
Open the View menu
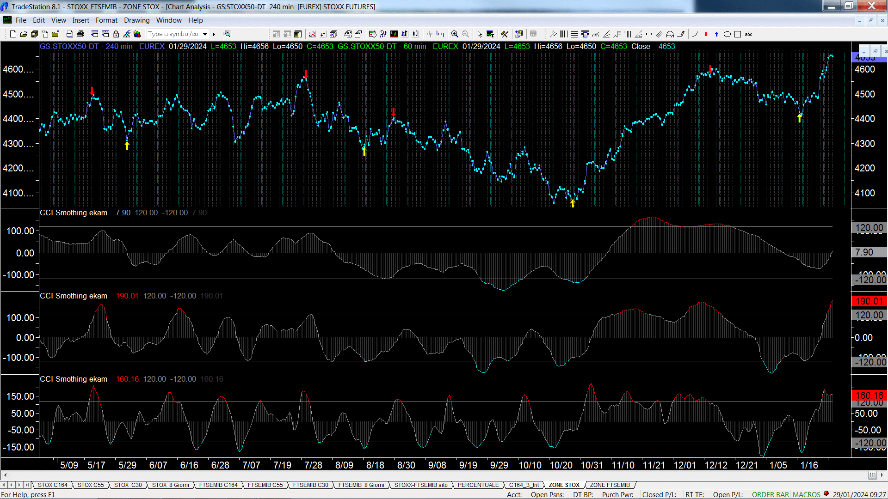pyautogui.click(x=58, y=20)
